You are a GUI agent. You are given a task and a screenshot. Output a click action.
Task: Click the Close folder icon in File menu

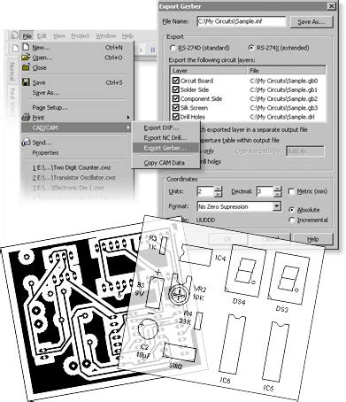click(x=26, y=67)
